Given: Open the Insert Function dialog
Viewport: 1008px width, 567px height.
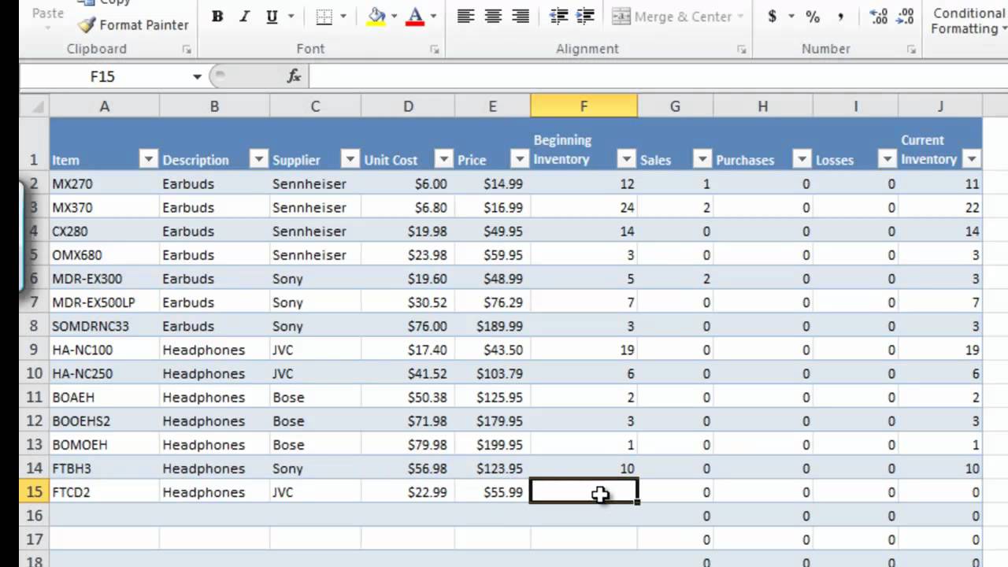Looking at the screenshot, I should [x=293, y=76].
